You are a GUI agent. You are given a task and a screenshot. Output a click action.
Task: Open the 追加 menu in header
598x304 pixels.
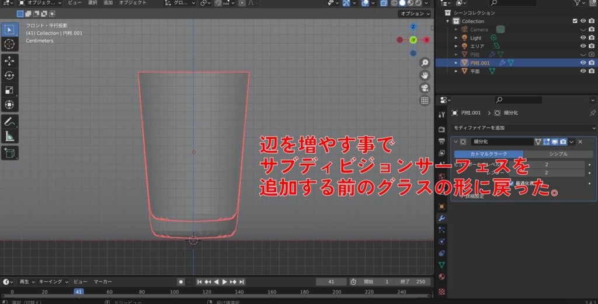click(x=108, y=3)
